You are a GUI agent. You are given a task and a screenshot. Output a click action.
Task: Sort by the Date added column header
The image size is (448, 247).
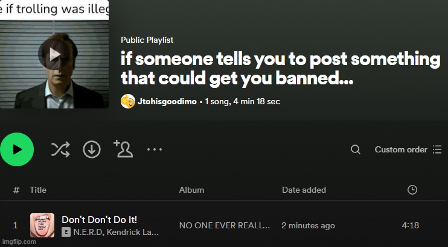pos(304,190)
